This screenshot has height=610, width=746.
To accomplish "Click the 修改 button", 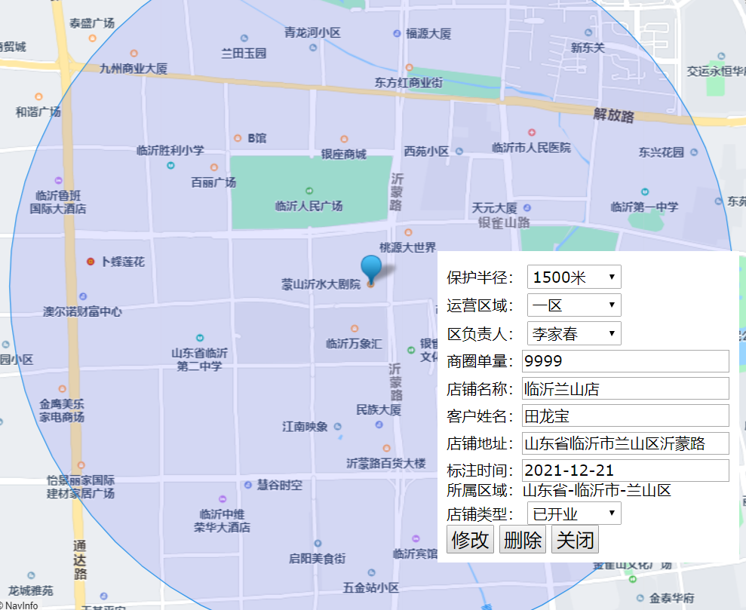I will coord(470,540).
